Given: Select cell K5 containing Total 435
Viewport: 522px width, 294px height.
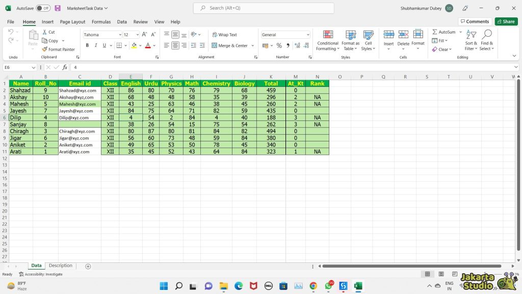Looking at the screenshot, I should (271, 110).
